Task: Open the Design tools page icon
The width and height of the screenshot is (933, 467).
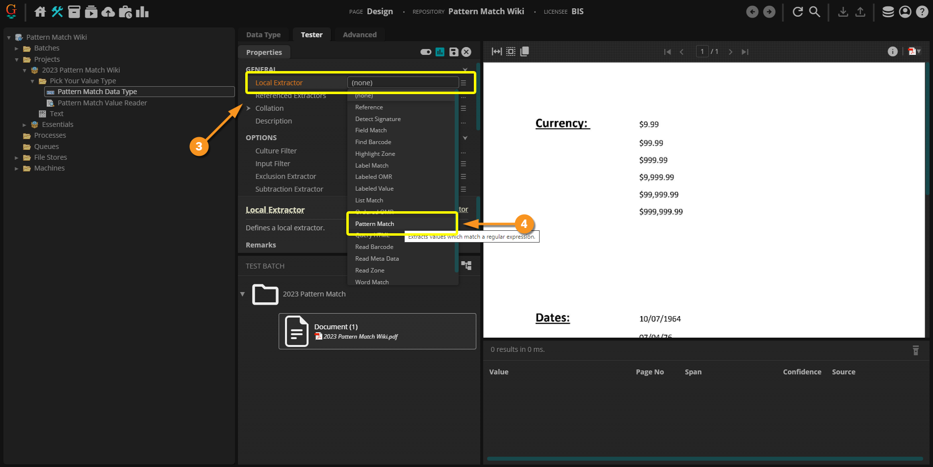Action: coord(57,12)
